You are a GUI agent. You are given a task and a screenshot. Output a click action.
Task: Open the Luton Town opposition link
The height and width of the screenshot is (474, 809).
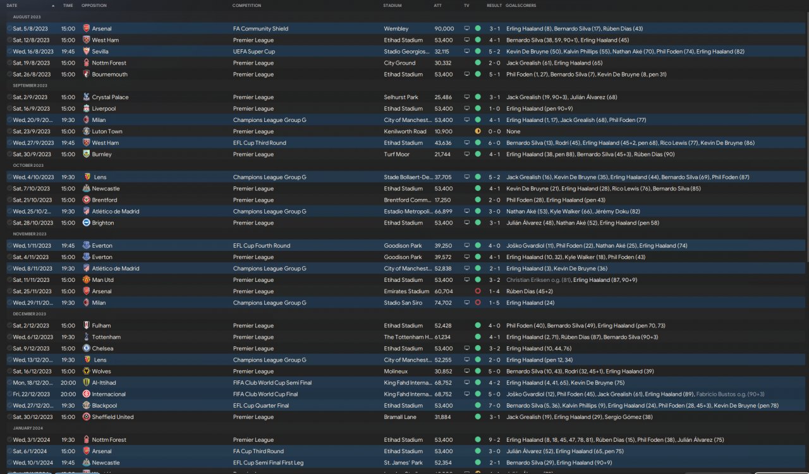click(107, 131)
